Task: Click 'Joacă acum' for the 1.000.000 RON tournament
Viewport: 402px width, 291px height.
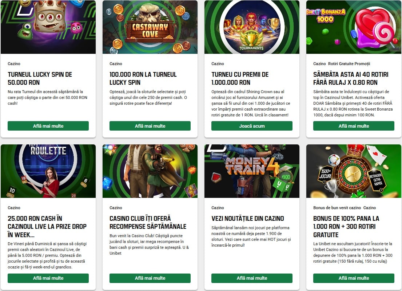Action: click(252, 126)
